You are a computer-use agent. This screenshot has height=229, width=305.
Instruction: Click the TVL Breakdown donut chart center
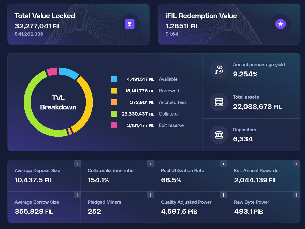[58, 102]
